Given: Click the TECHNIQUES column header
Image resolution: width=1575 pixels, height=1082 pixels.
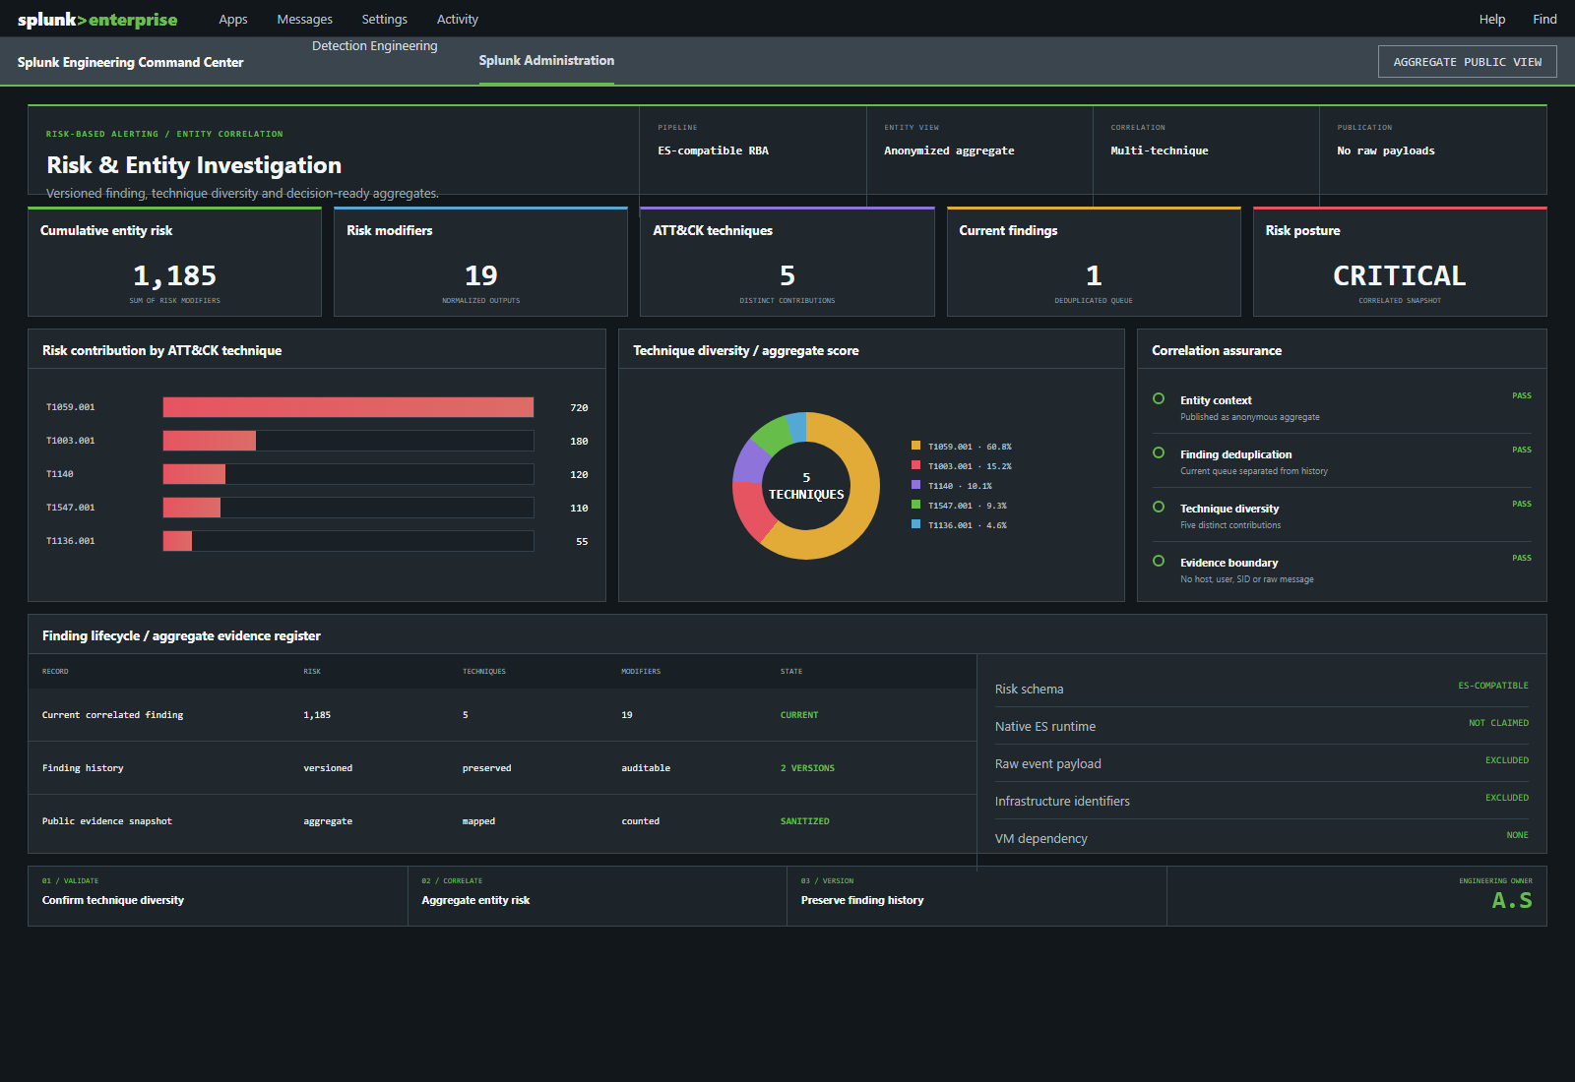Looking at the screenshot, I should pyautogui.click(x=484, y=671).
